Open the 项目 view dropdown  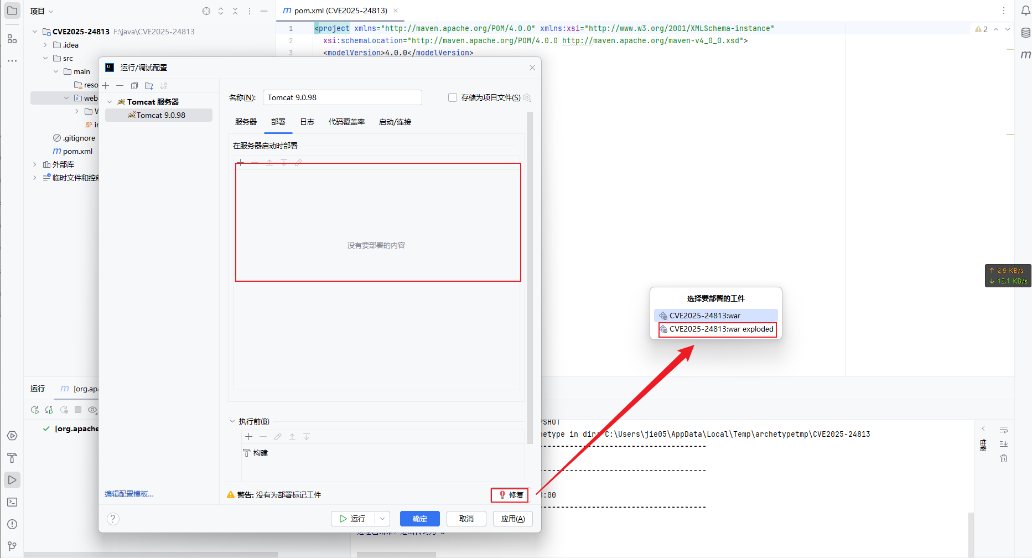(x=42, y=11)
